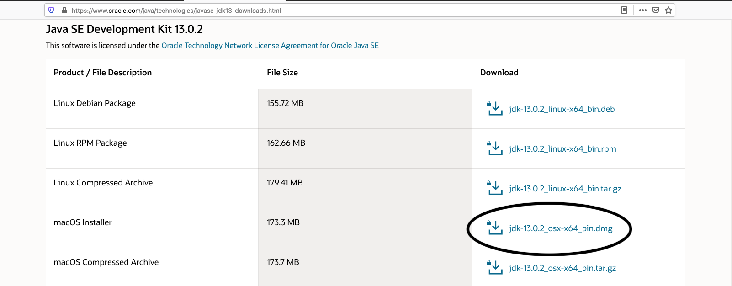Toggle reader view icon in address bar
Image resolution: width=732 pixels, height=286 pixels.
(624, 10)
